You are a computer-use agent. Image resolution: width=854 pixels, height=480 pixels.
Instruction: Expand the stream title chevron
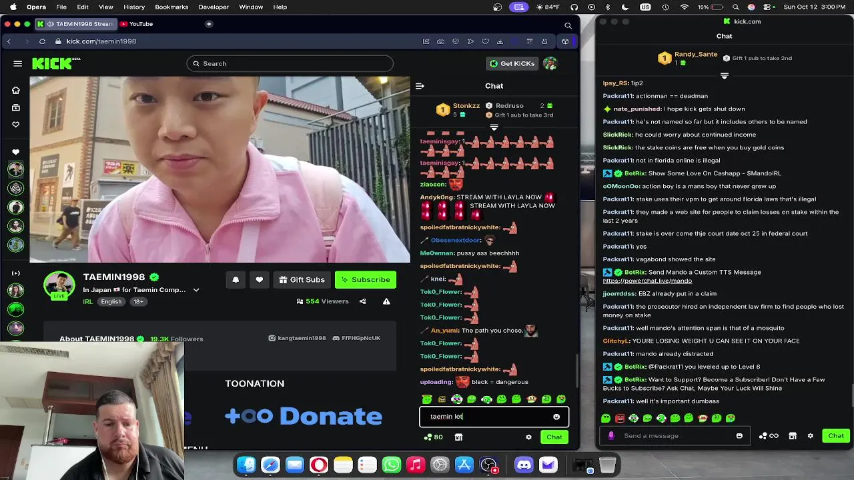pos(196,290)
